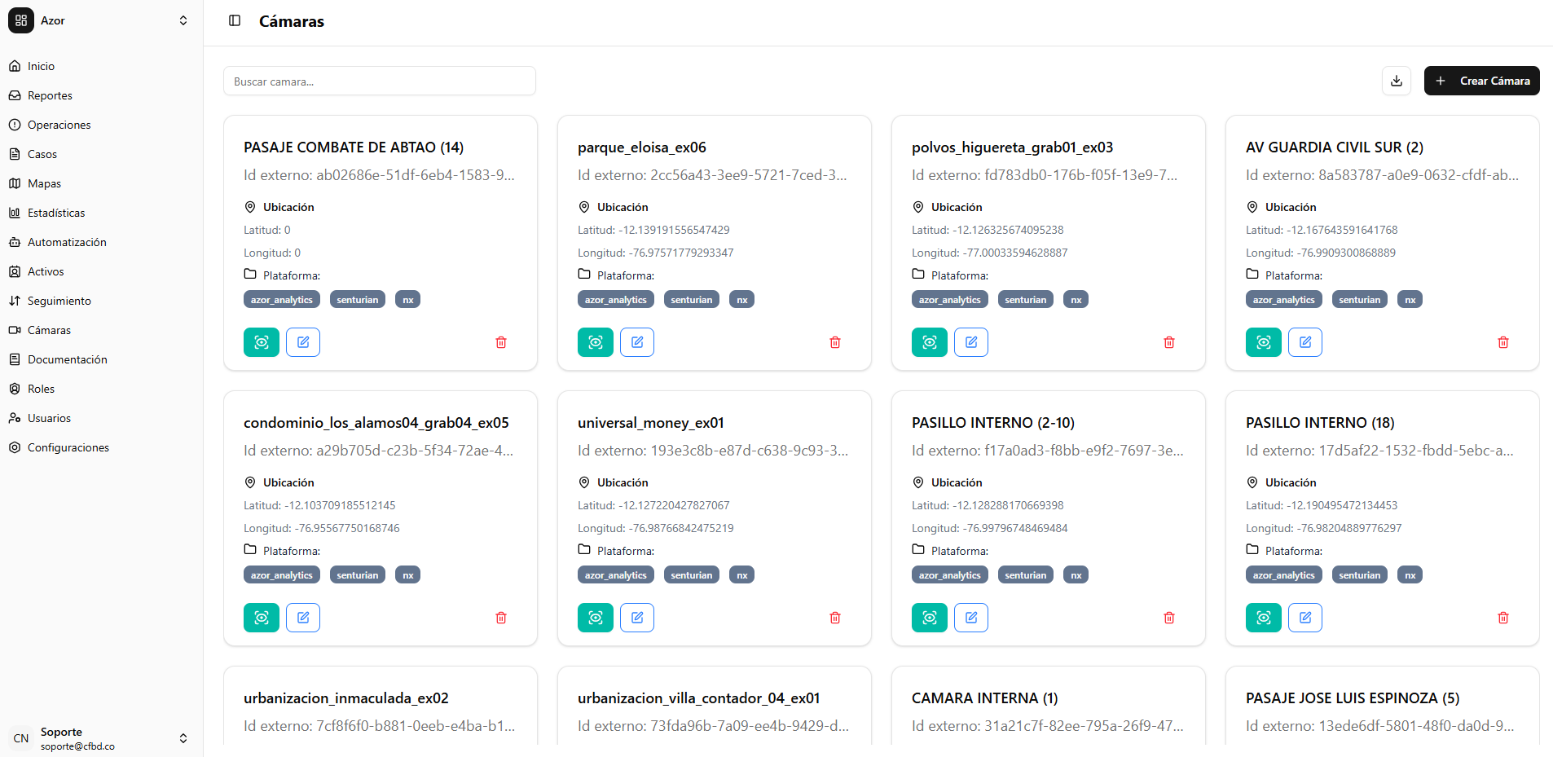The width and height of the screenshot is (1553, 757).
Task: View camera universal_money_ex01
Action: pos(596,618)
